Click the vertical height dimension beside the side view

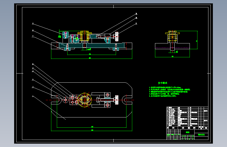coord(197,40)
